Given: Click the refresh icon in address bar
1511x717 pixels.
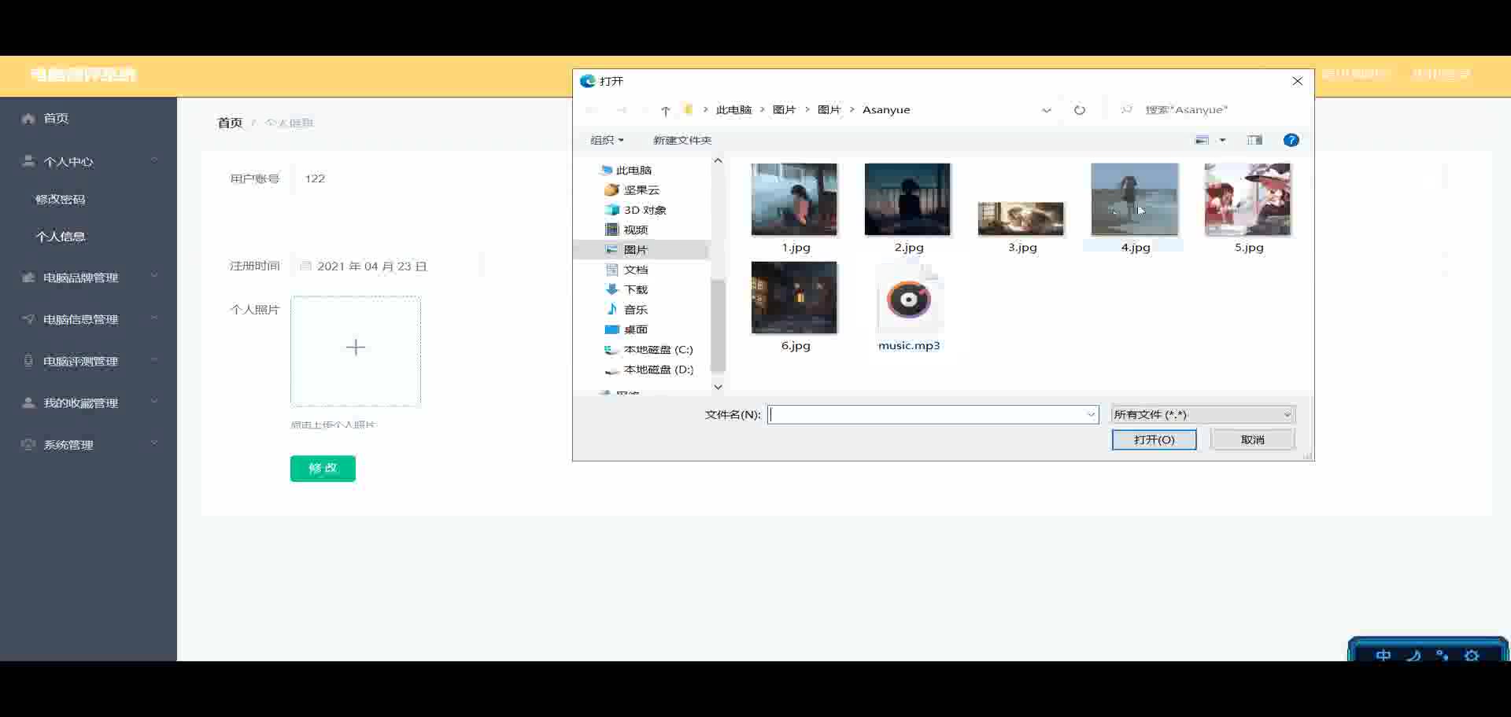Looking at the screenshot, I should pos(1080,110).
